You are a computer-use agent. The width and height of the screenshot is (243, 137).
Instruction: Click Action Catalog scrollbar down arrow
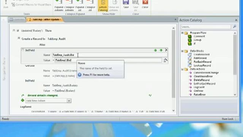pos(235,95)
